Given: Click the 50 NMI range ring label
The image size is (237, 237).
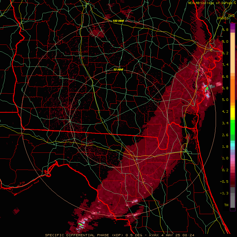Looking at the screenshot, I should [118, 70].
